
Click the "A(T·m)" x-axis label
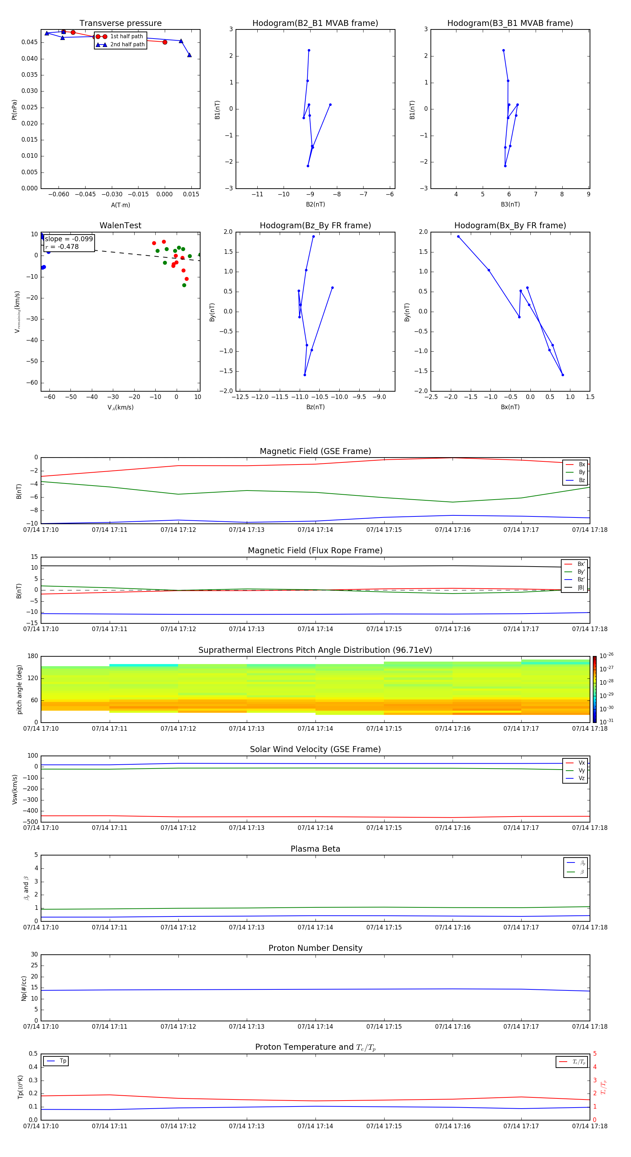[120, 205]
